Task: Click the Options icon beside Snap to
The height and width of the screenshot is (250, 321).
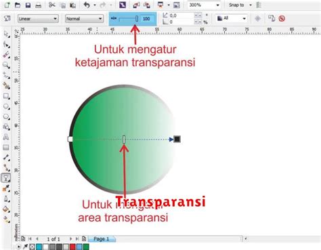Action: (259, 5)
